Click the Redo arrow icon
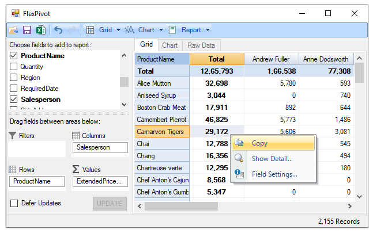The width and height of the screenshot is (373, 233). 73,30
